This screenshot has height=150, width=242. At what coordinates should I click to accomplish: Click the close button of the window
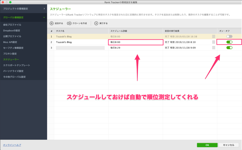(3, 2)
